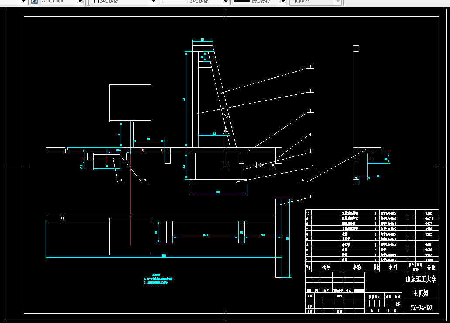Click the 备注 header in parts list
This screenshot has width=450, height=323.
coord(431,267)
